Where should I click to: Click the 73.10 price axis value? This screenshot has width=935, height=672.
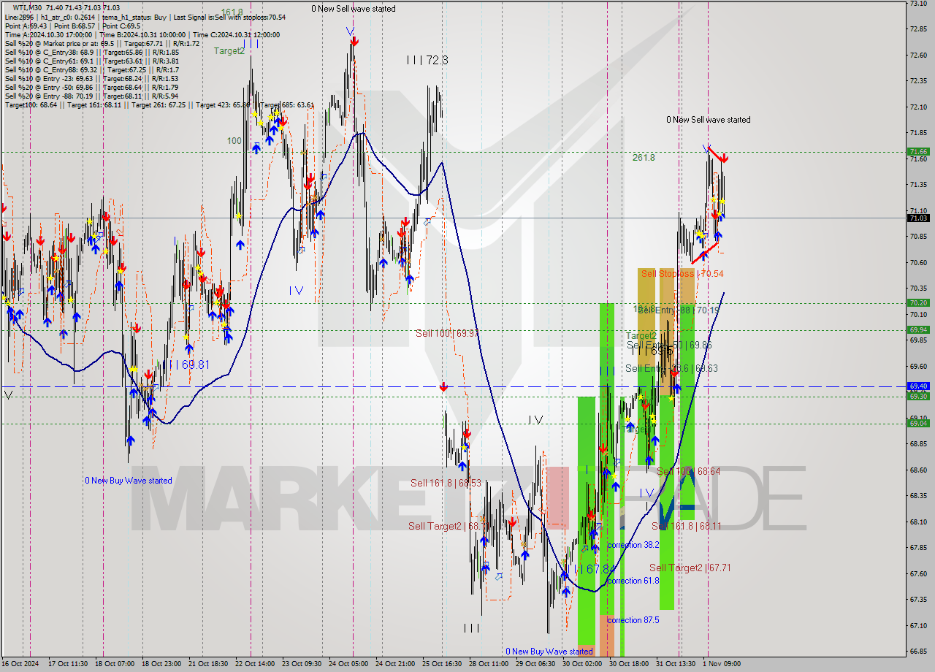click(x=918, y=4)
